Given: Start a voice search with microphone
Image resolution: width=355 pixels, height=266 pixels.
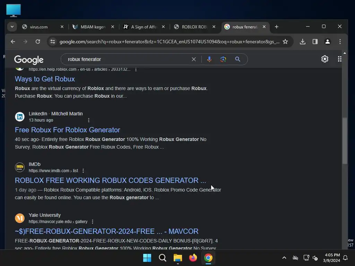Looking at the screenshot, I should (x=209, y=59).
